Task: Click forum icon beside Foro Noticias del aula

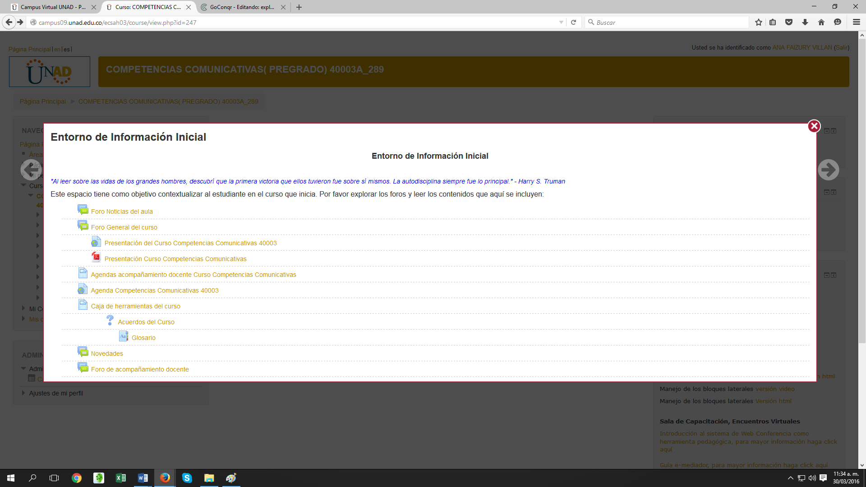Action: 83,210
